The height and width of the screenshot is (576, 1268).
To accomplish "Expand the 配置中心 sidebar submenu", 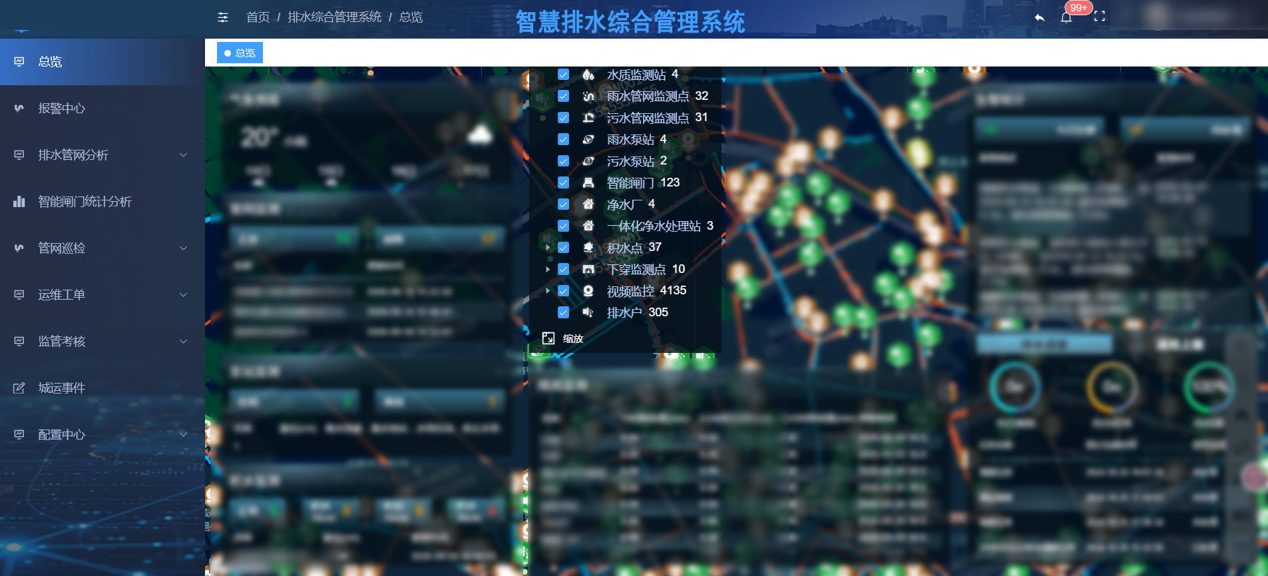I will coord(102,435).
